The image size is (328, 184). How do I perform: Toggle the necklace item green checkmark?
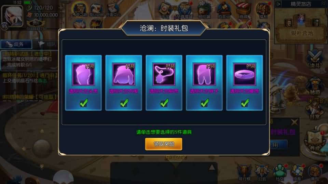point(164,103)
